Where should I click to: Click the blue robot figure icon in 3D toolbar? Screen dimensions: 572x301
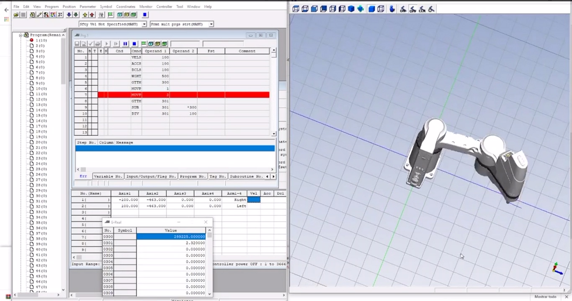click(392, 9)
